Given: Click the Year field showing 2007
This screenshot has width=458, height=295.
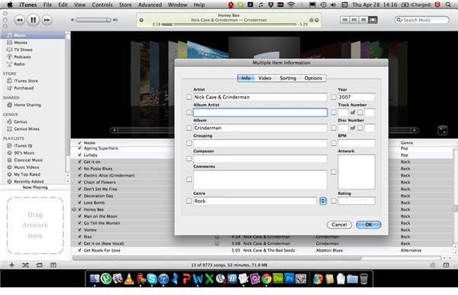Looking at the screenshot, I should click(x=356, y=97).
